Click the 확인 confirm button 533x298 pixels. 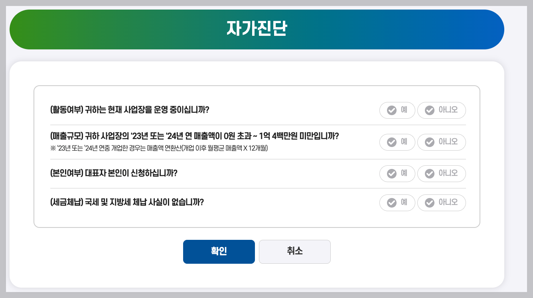pos(219,252)
